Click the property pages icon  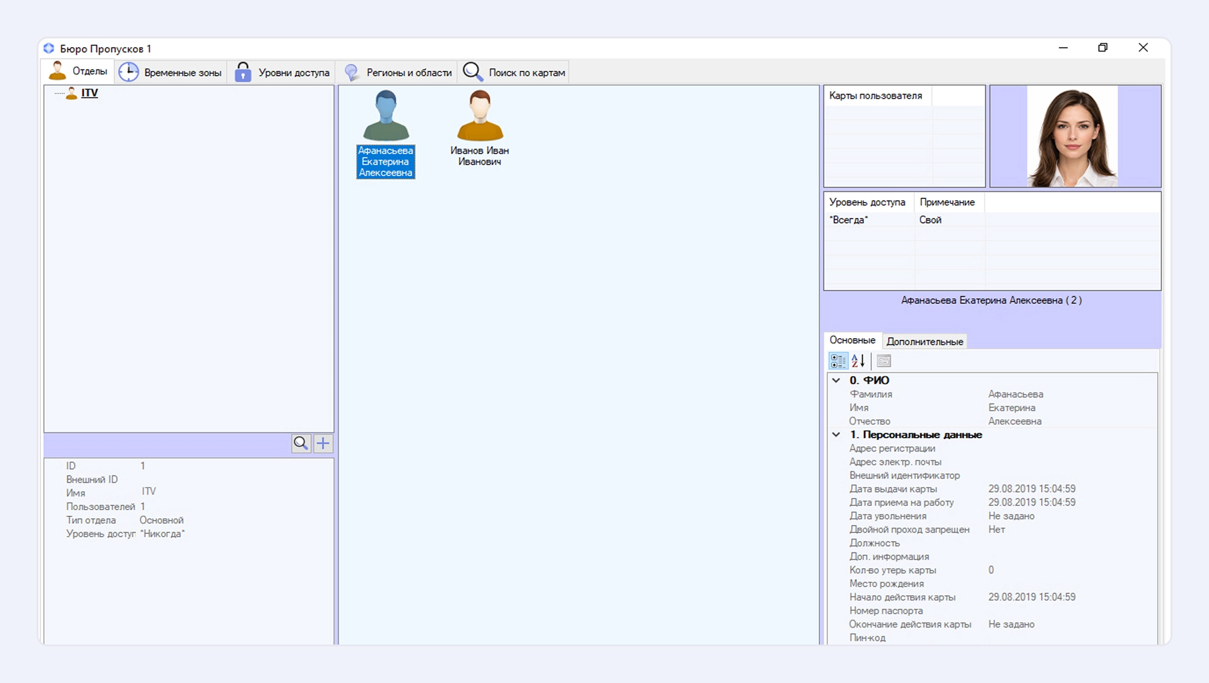coord(884,361)
